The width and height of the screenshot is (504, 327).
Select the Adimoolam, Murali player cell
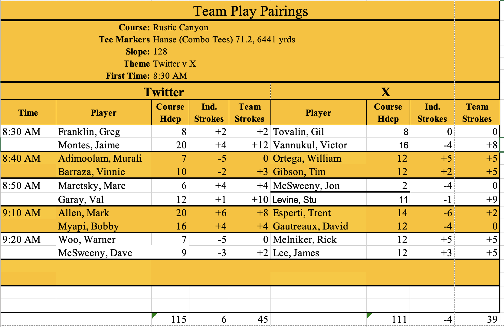(100, 159)
